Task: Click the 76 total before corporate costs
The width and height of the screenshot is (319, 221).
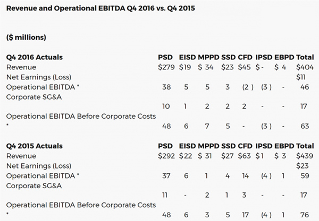Action: pos(304,215)
